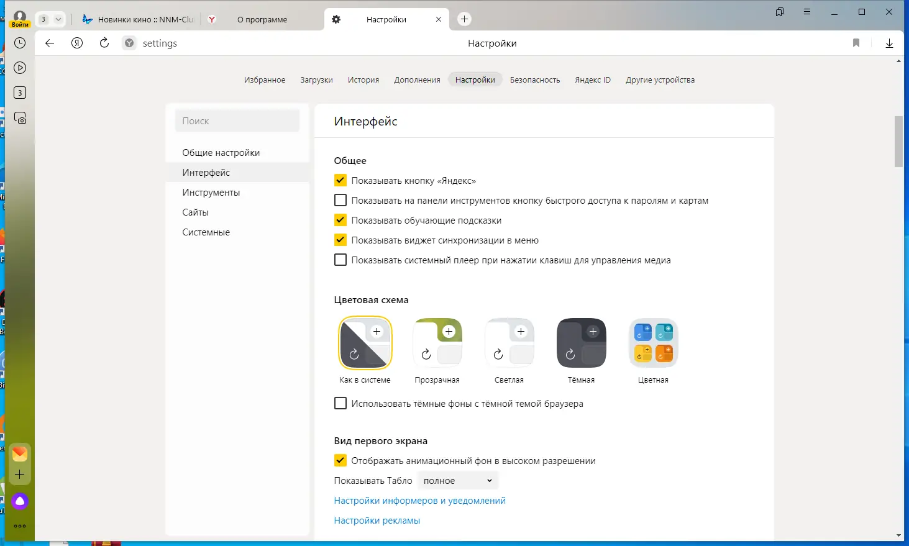Close the Настройки tab
909x546 pixels.
pyautogui.click(x=439, y=19)
